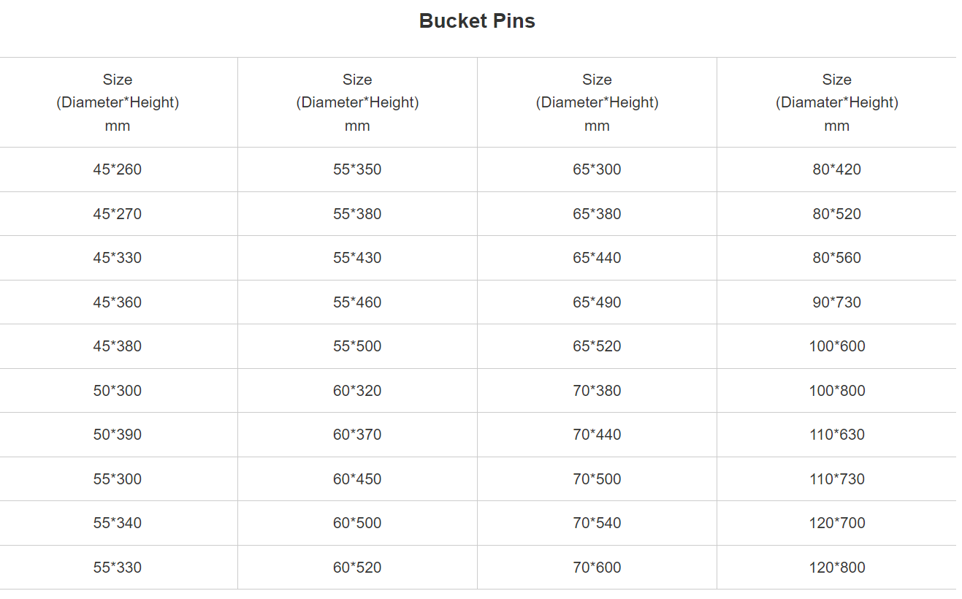Click the 70*500 table cell
The image size is (962, 599).
597,479
